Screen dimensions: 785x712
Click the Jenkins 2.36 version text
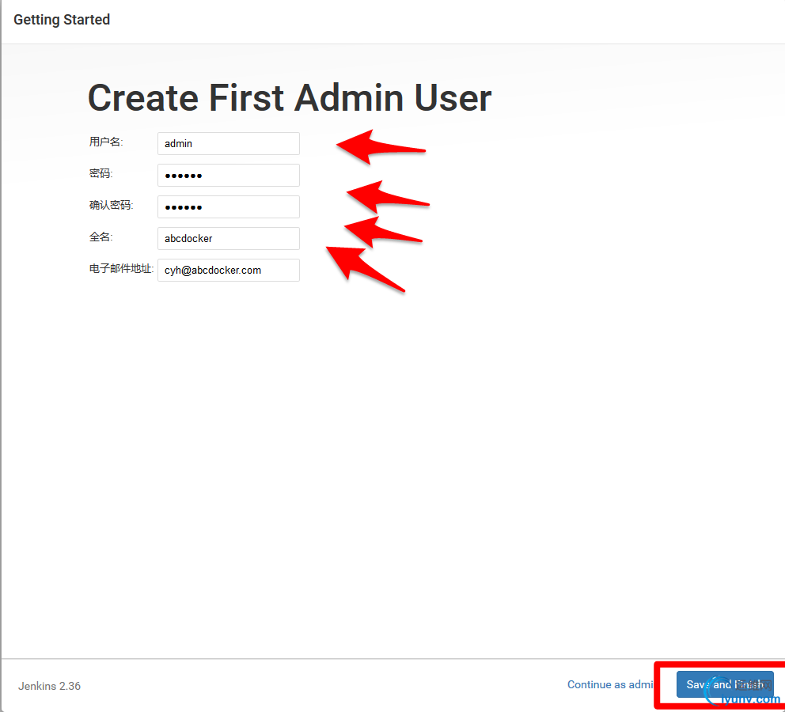tap(50, 686)
